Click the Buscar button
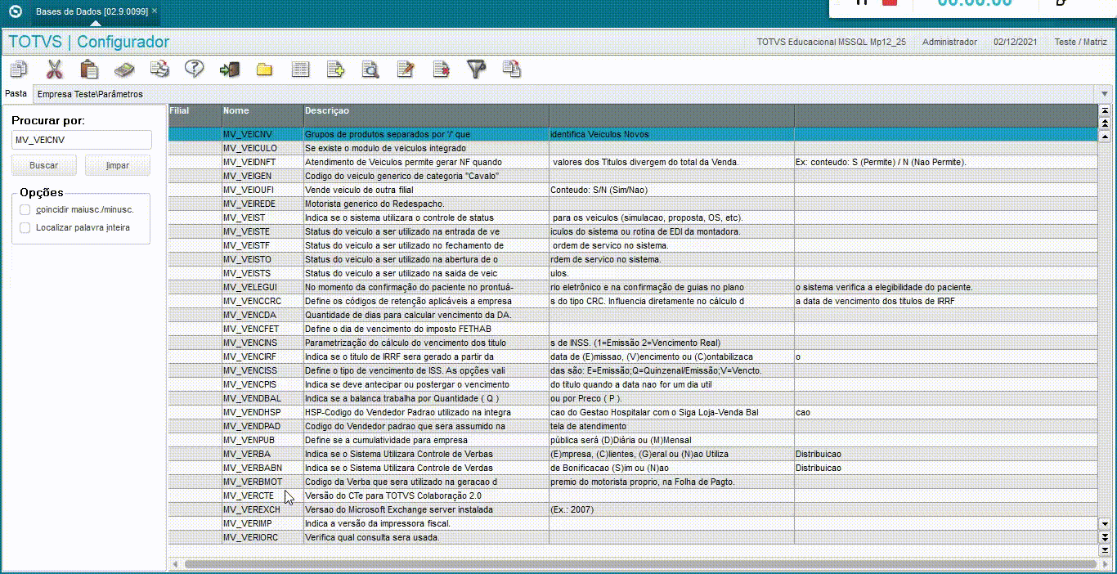The image size is (1117, 574). [x=44, y=165]
